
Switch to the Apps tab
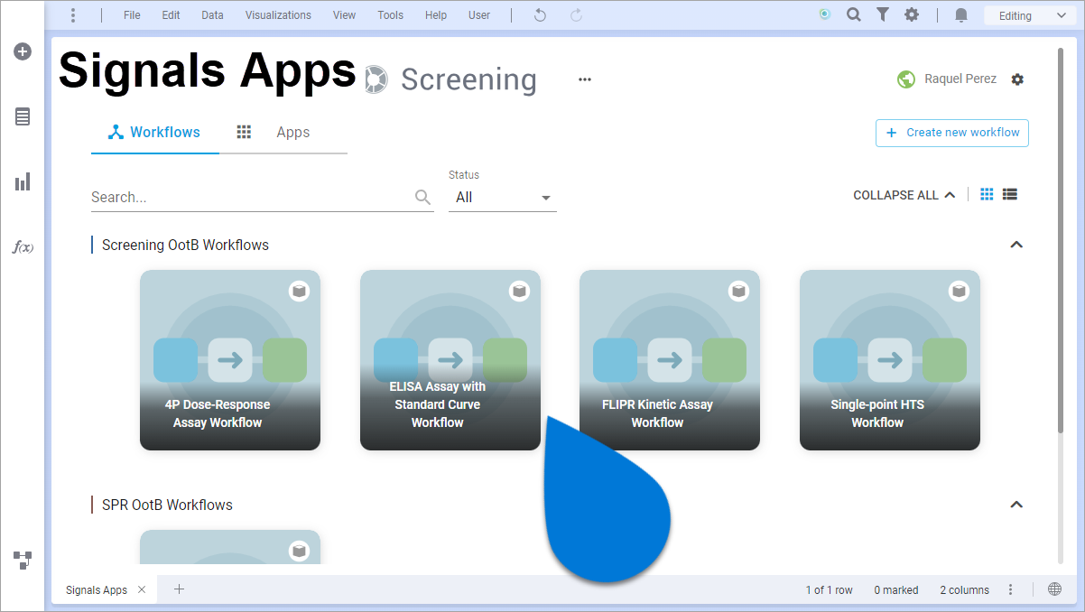click(x=292, y=132)
